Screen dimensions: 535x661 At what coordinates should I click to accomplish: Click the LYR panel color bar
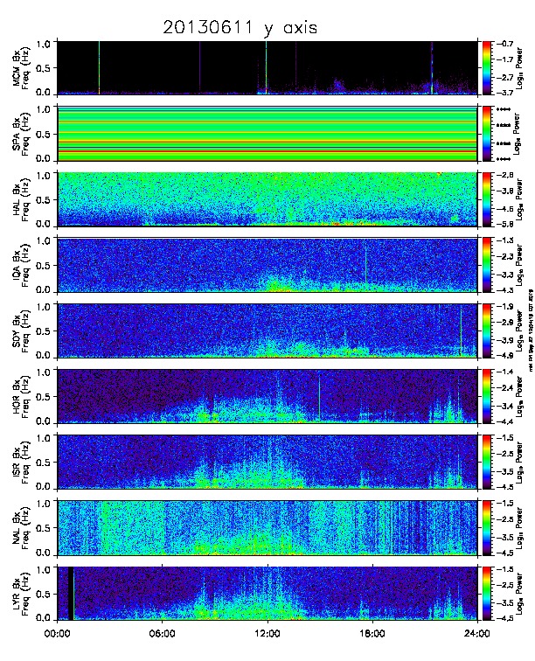pyautogui.click(x=487, y=594)
